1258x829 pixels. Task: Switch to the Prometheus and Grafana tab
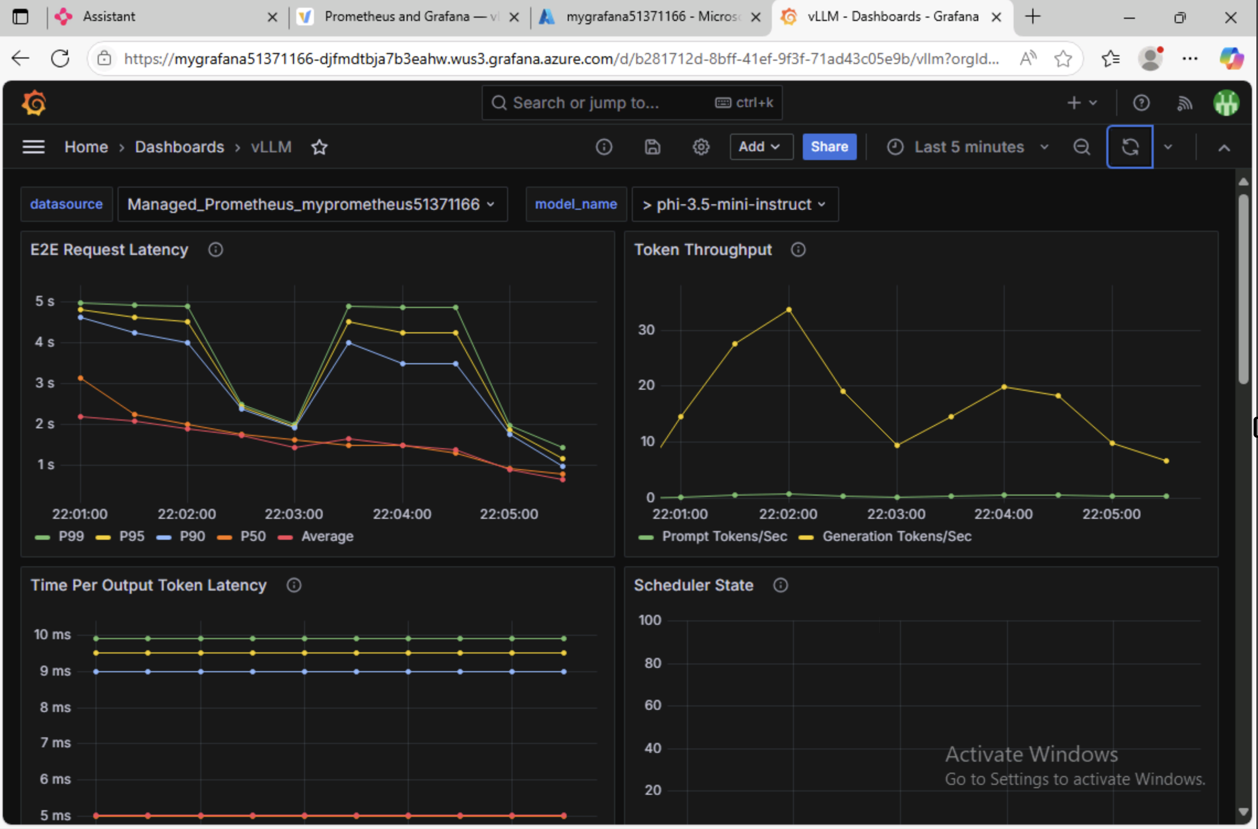(406, 17)
